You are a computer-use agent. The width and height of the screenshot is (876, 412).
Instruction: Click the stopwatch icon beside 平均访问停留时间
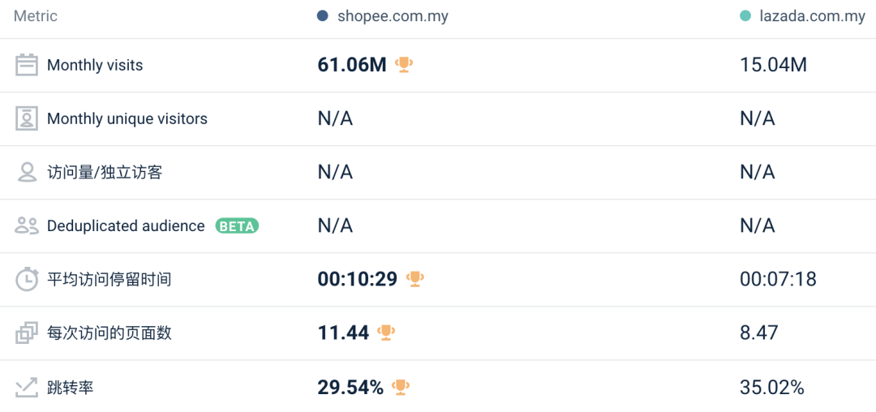coord(27,279)
